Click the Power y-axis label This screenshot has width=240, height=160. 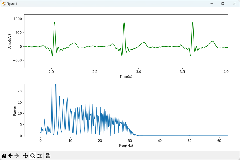click(x=14, y=111)
